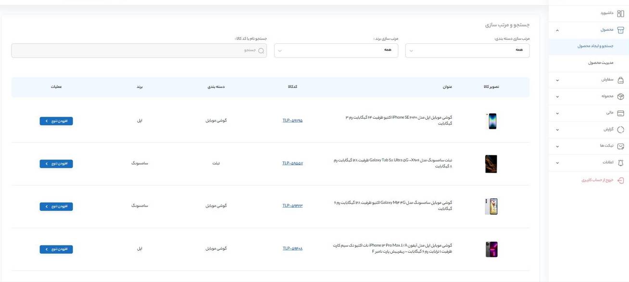Click خروج از حساب کاربری logout link
This screenshot has height=282, width=629.
tap(597, 180)
